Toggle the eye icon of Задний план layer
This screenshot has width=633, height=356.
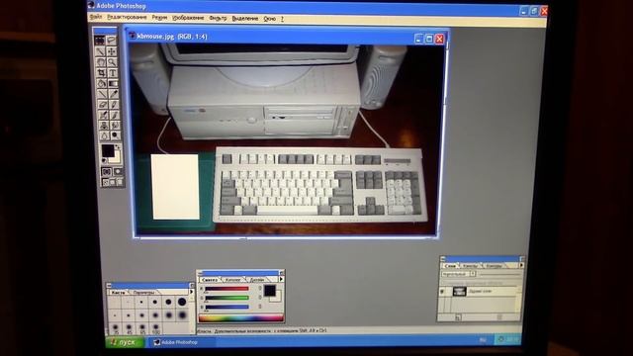pos(442,291)
